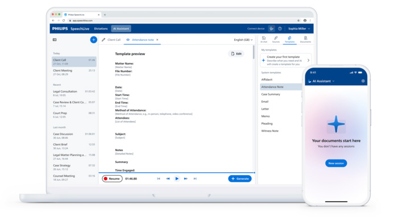
Task: Open the Case Discussion session
Action: point(74,136)
